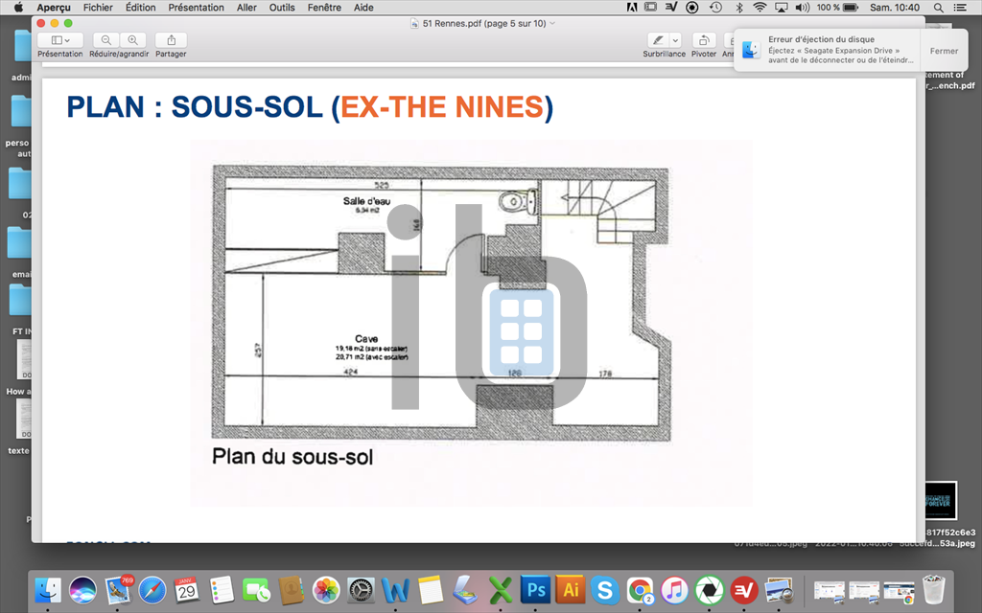Launch Illustrator from the Dock
The width and height of the screenshot is (982, 613).
569,587
